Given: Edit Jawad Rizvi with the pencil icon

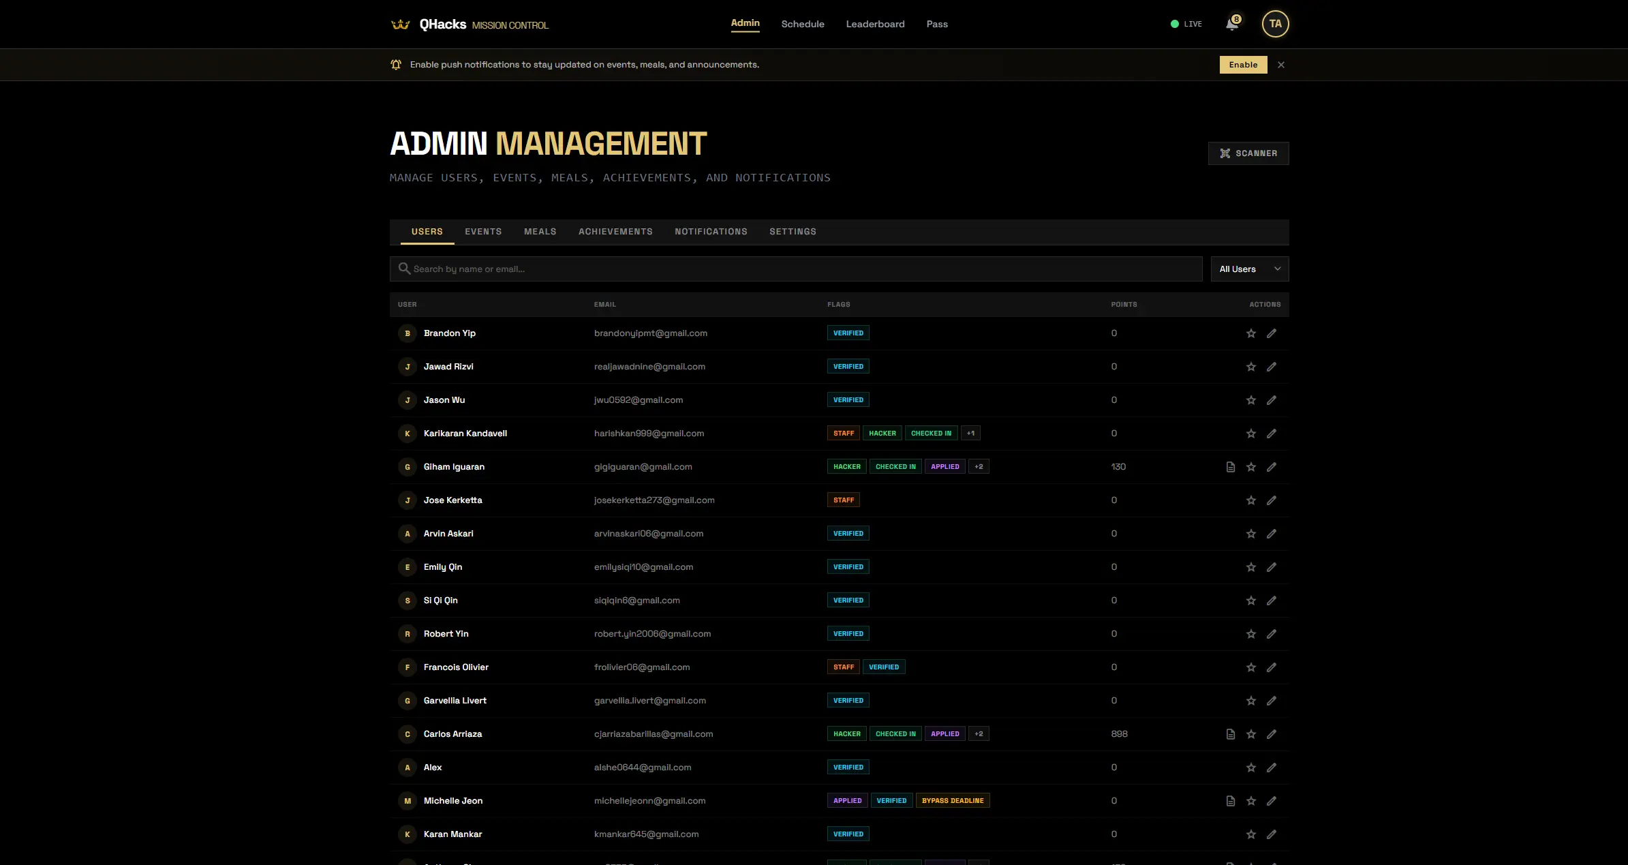Looking at the screenshot, I should [1272, 367].
